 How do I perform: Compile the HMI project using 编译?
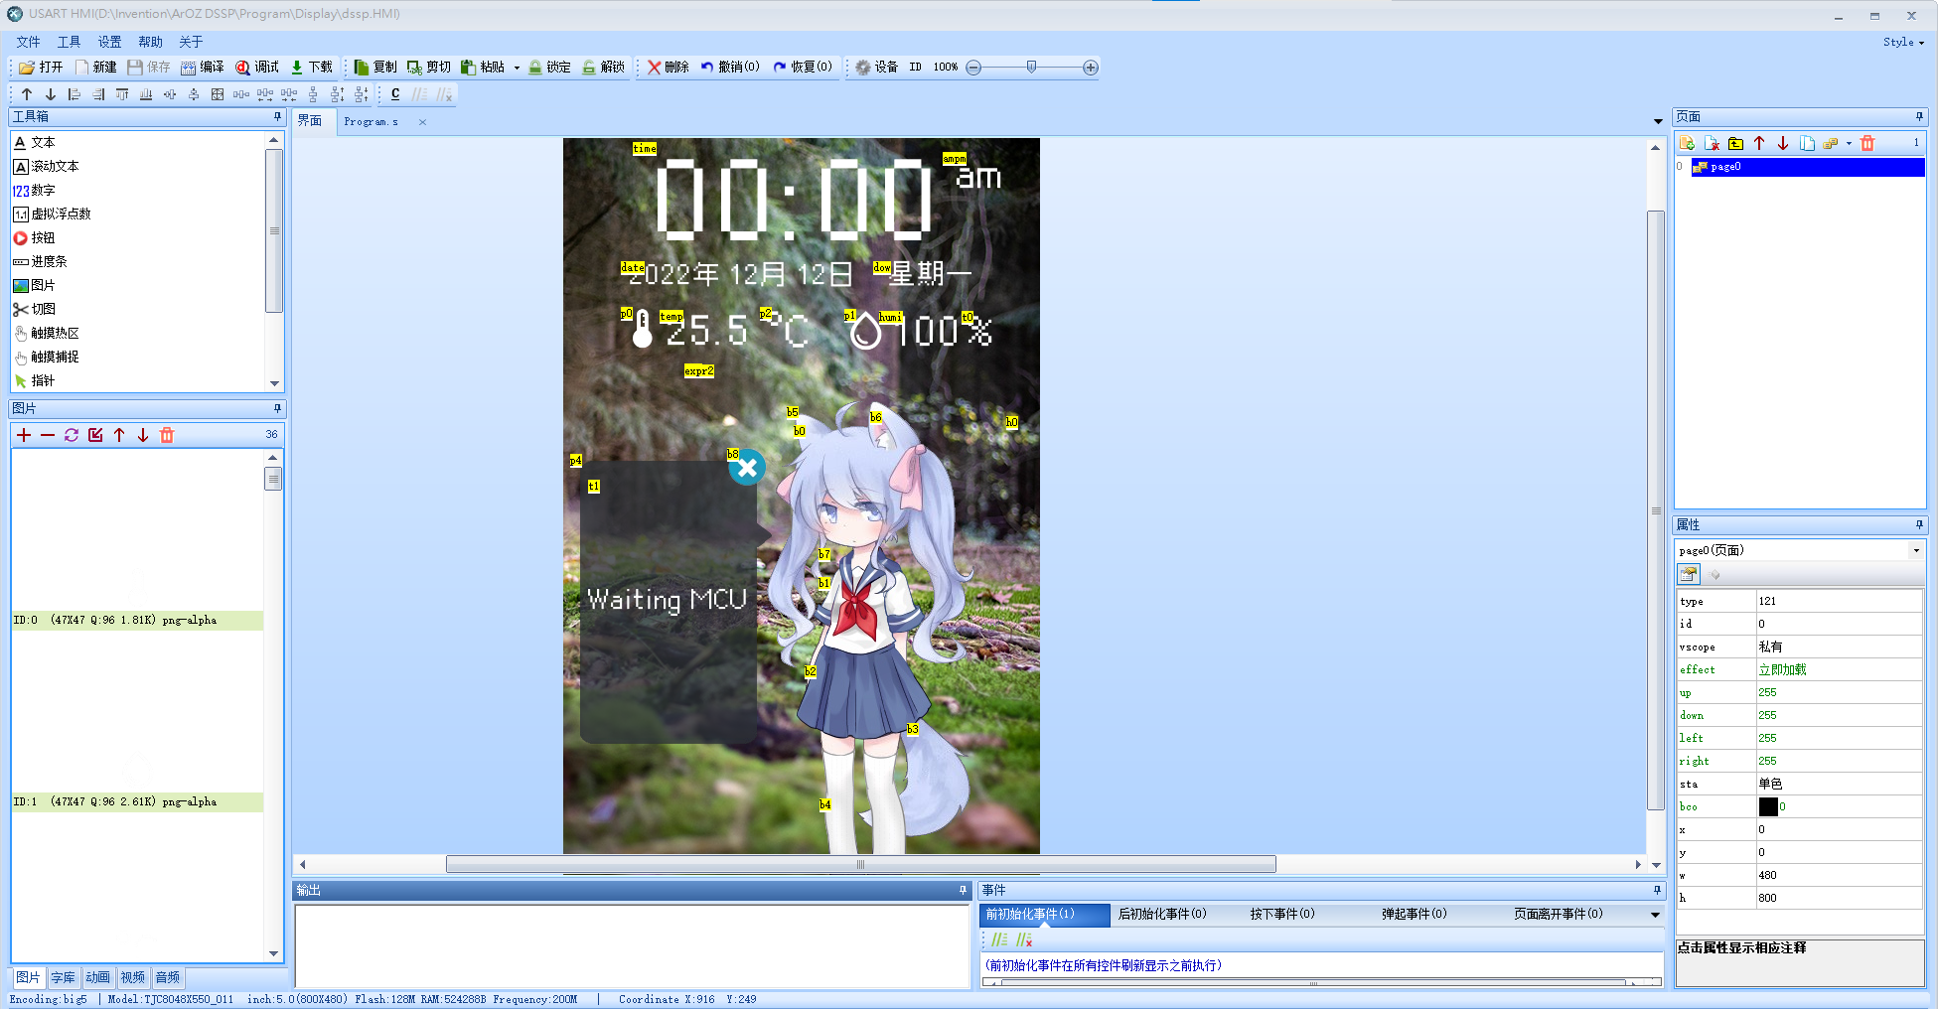(205, 67)
